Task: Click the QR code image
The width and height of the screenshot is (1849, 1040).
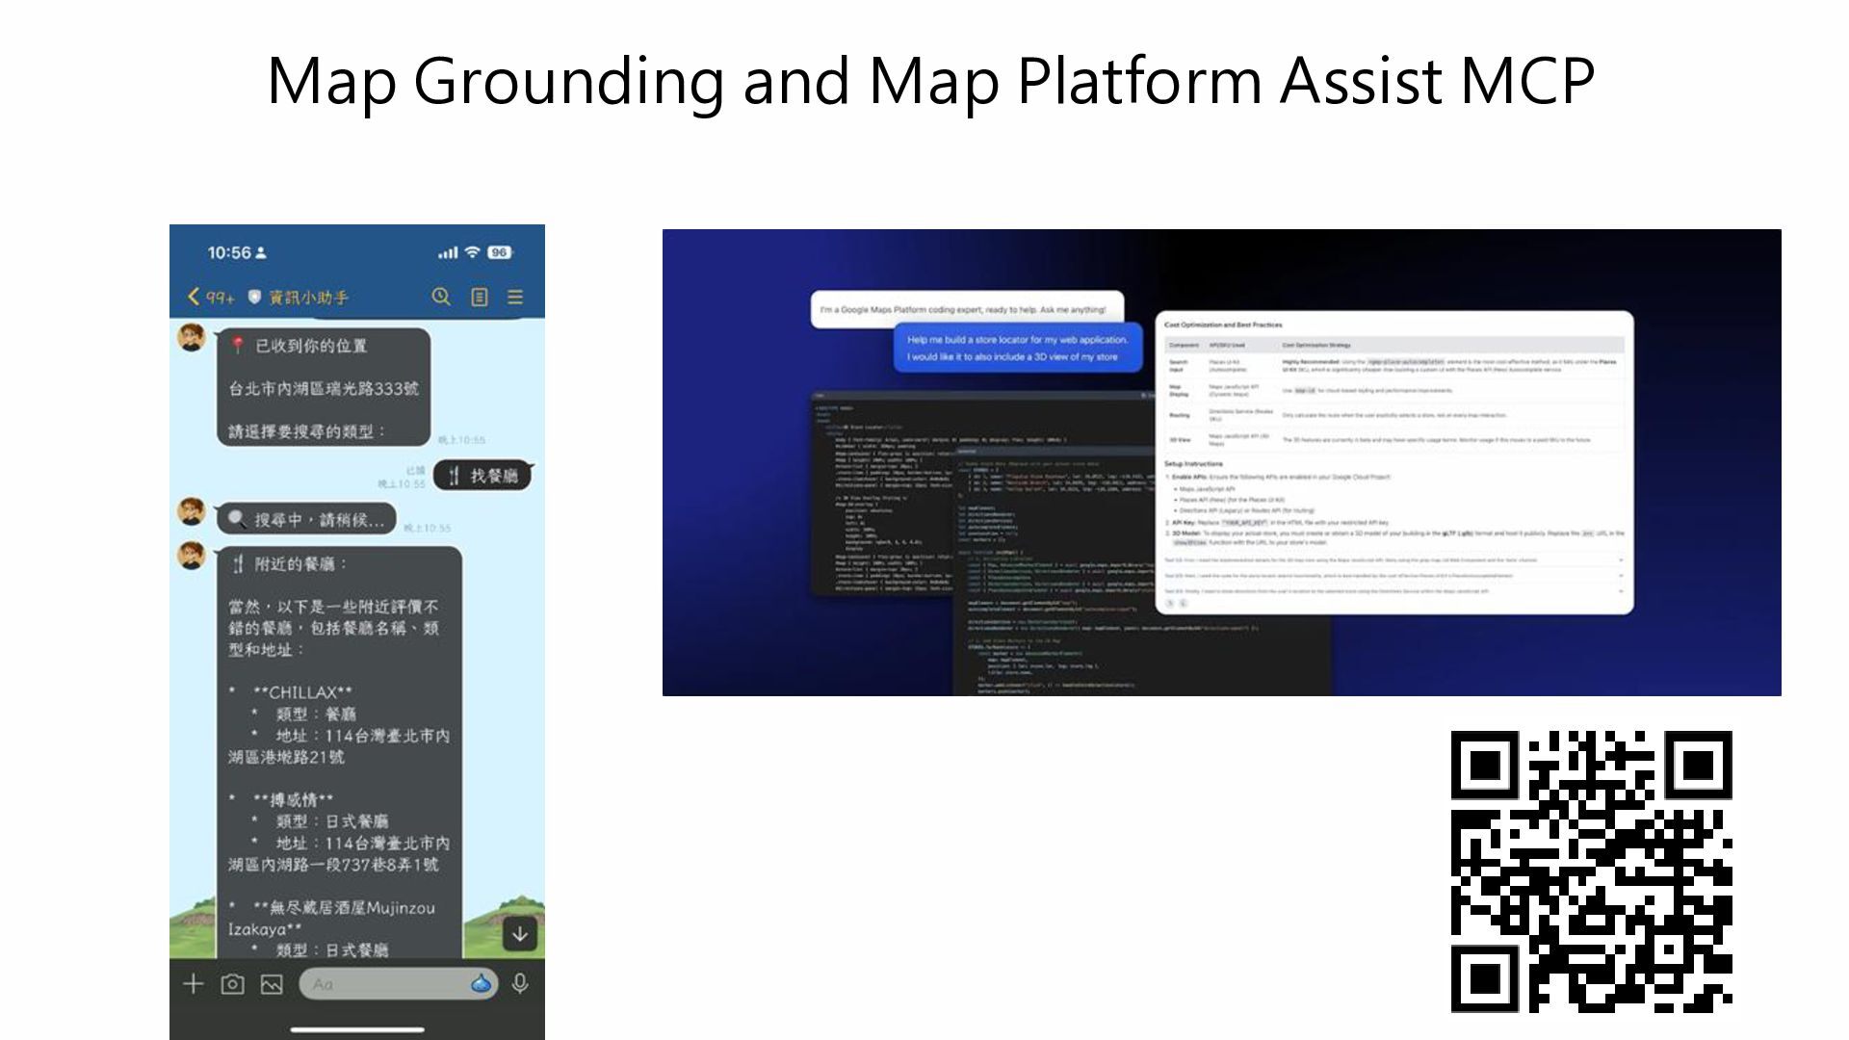Action: pyautogui.click(x=1591, y=871)
